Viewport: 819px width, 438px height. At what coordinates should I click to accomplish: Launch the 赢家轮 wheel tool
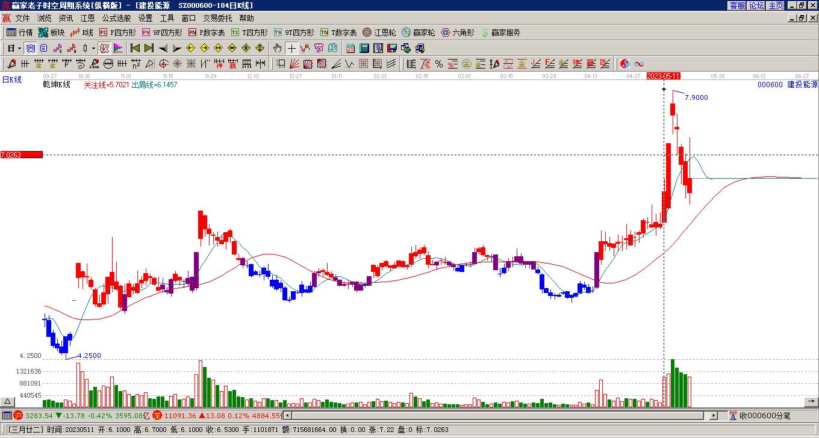coord(419,32)
